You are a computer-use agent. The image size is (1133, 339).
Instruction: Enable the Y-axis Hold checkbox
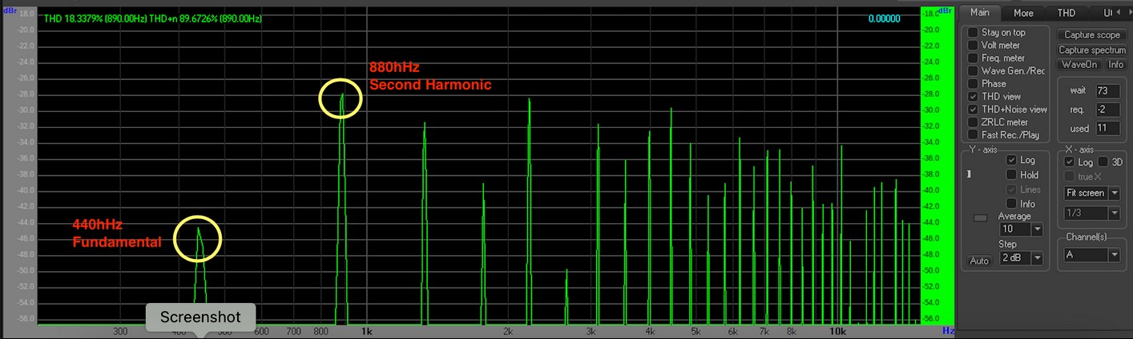click(1012, 174)
